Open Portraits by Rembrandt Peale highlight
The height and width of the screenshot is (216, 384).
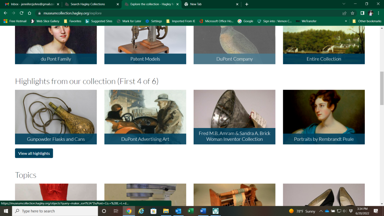click(x=324, y=117)
